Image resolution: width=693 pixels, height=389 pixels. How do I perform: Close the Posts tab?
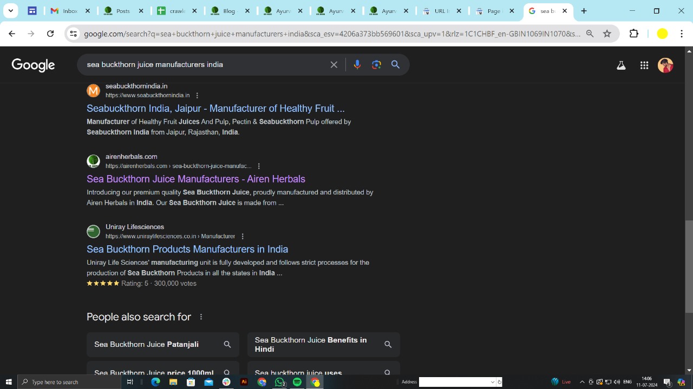point(141,11)
